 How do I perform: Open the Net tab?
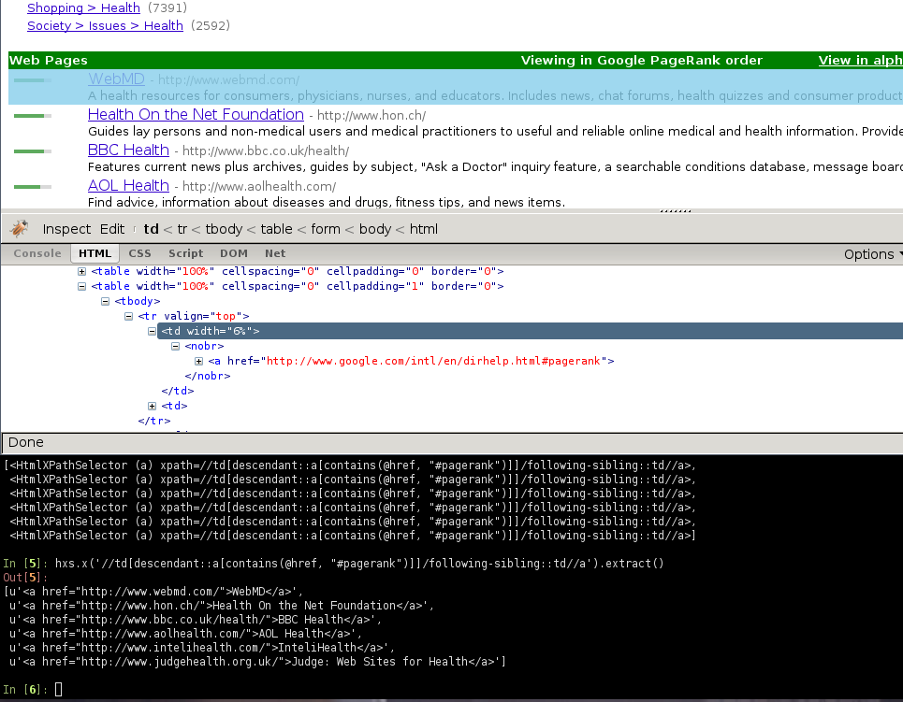tap(275, 253)
